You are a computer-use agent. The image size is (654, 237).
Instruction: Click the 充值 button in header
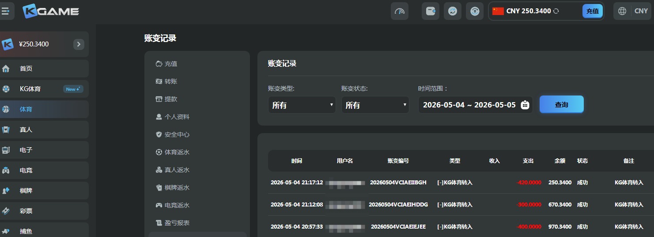[x=593, y=11]
